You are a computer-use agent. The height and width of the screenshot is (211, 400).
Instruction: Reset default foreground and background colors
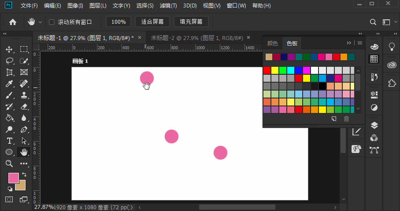click(x=10, y=189)
